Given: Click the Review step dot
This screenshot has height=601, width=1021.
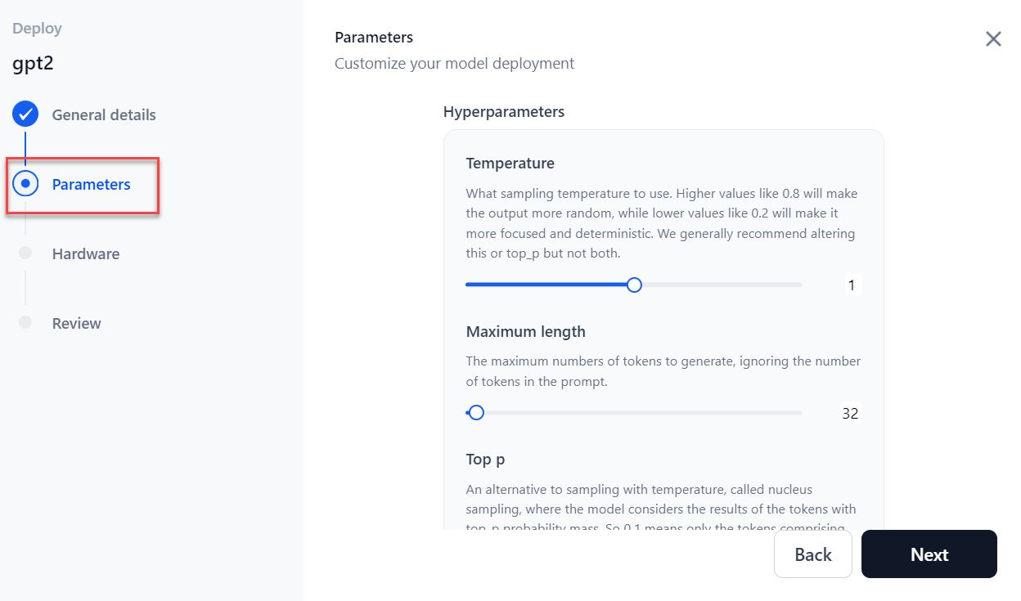Looking at the screenshot, I should [25, 323].
